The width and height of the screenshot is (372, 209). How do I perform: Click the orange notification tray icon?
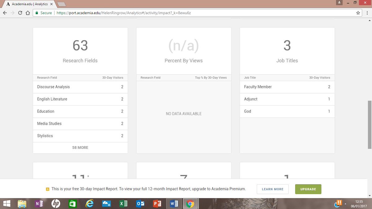tap(339, 203)
